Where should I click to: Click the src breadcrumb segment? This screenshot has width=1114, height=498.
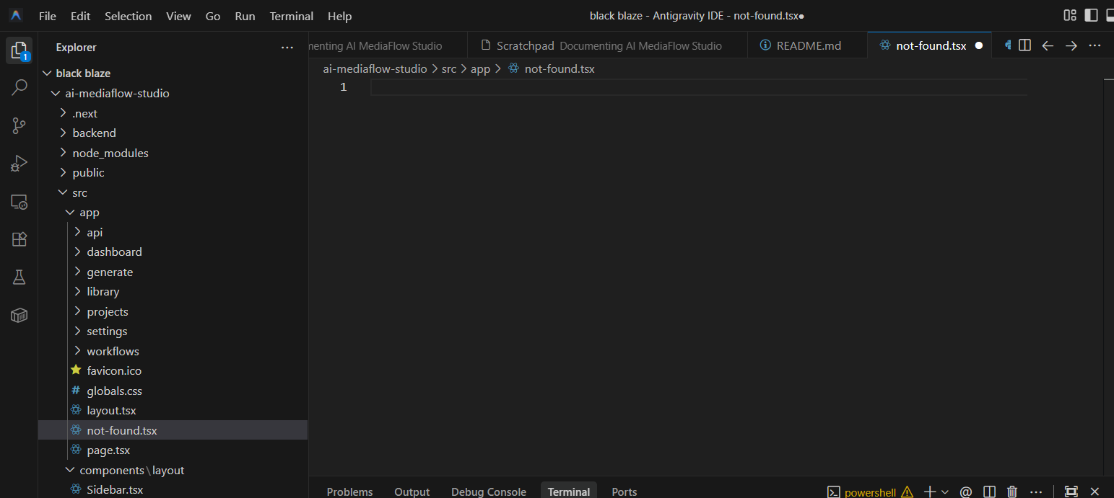[449, 69]
